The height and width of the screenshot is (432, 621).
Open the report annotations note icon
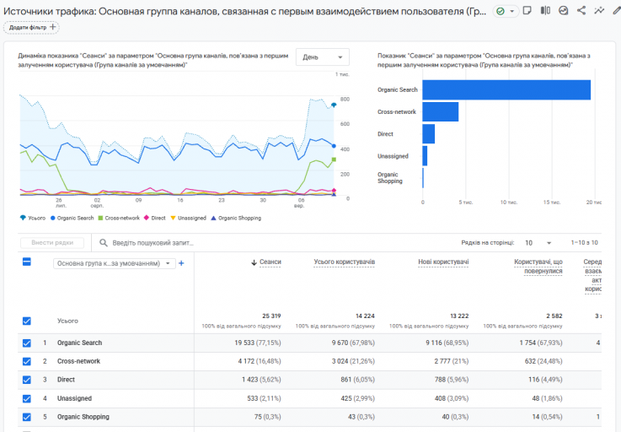pos(527,11)
